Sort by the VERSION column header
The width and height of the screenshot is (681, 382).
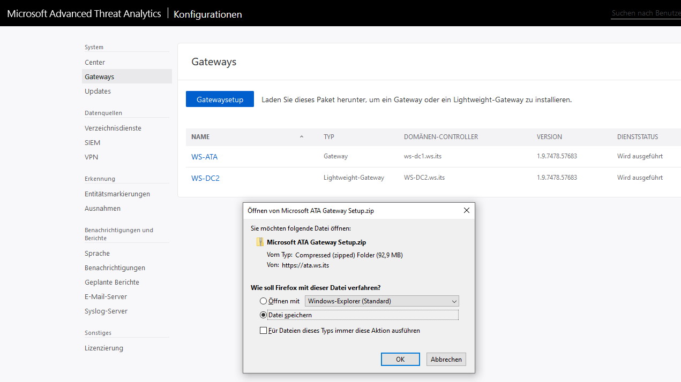tap(549, 137)
